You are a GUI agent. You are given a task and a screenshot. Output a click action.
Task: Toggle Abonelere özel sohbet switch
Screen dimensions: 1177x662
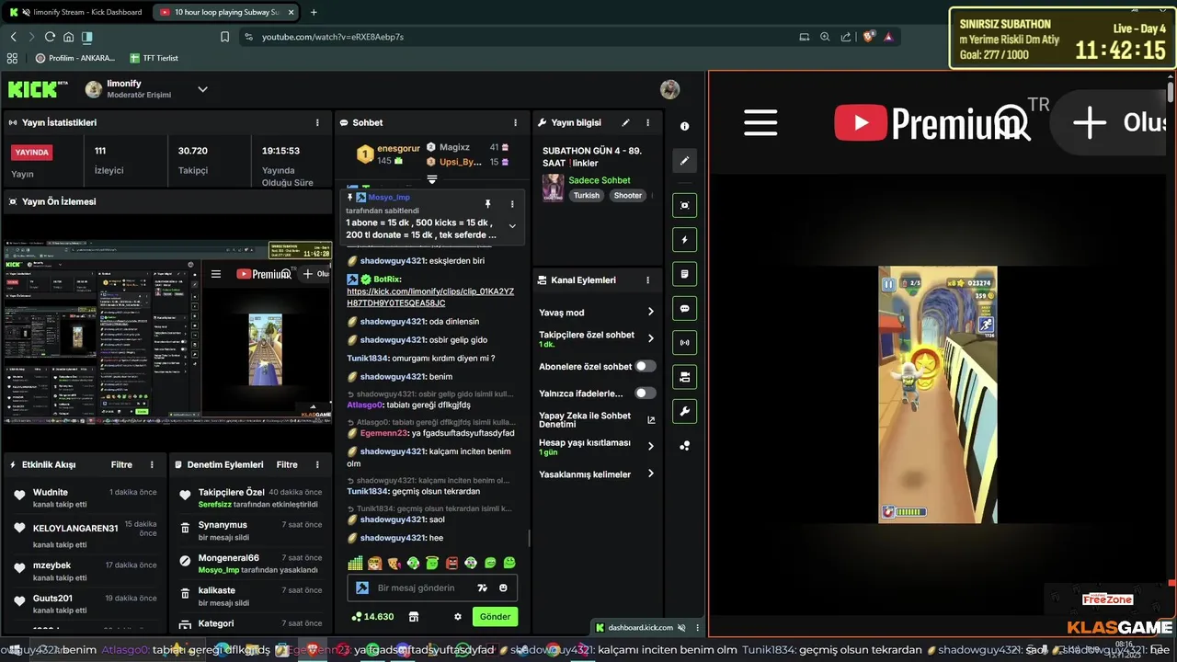click(646, 366)
